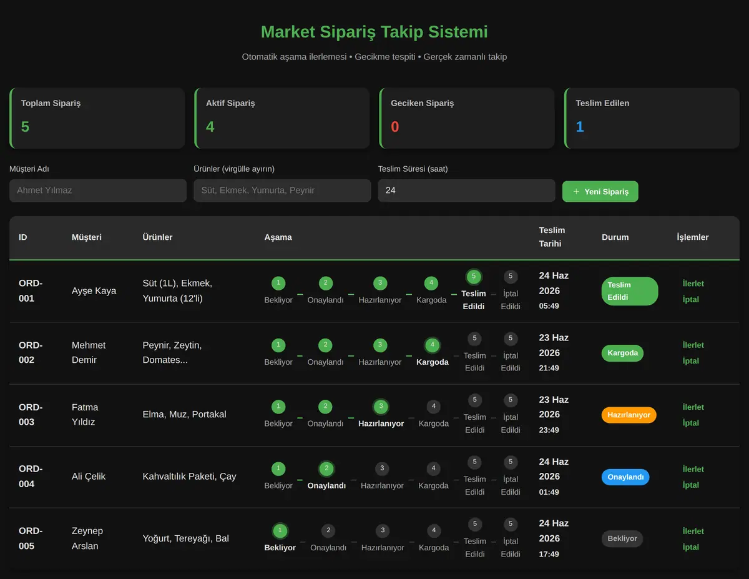The height and width of the screenshot is (579, 749).
Task: Click İlerlet on Ali Çelik's order
Action: coord(693,469)
